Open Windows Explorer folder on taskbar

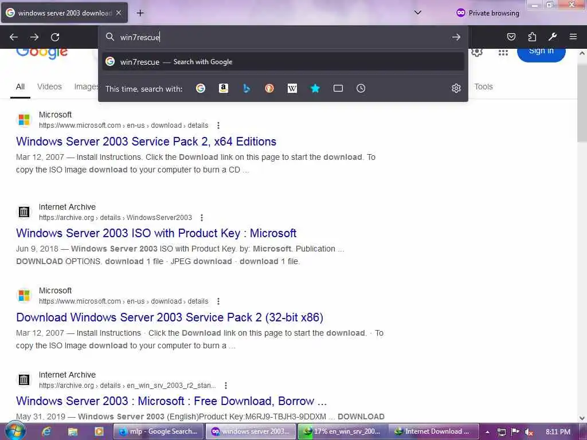pyautogui.click(x=73, y=431)
